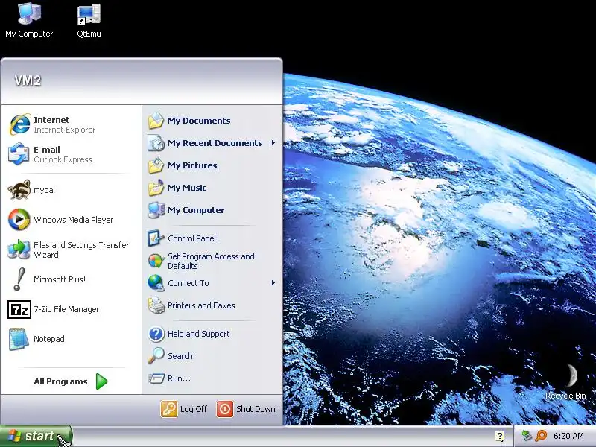Click the All Programs label
Viewport: 596px width, 447px height.
point(60,381)
